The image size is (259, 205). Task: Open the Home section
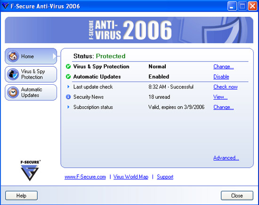click(31, 56)
